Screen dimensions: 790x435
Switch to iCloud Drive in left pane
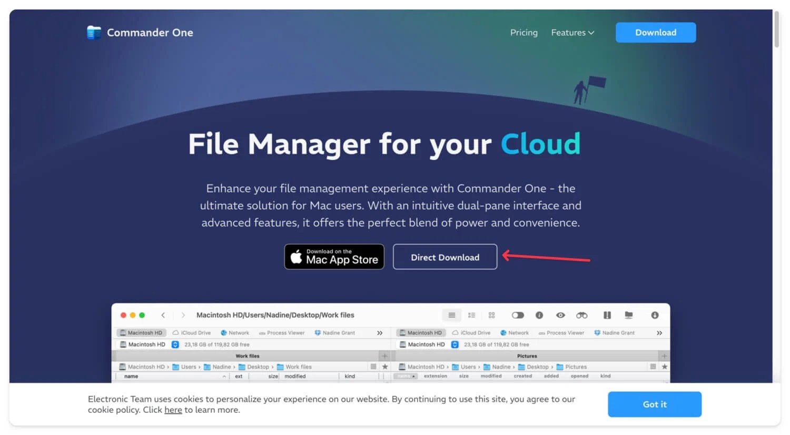pos(192,333)
